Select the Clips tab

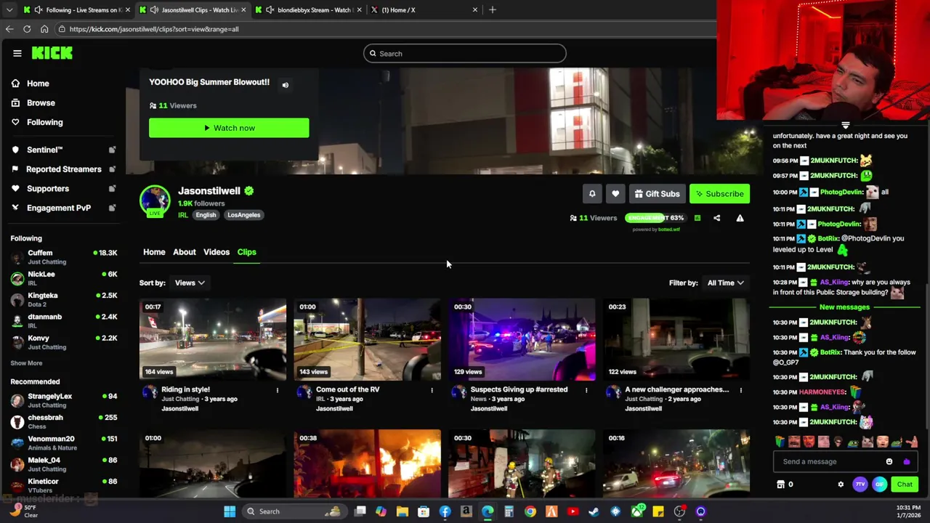[x=246, y=252]
